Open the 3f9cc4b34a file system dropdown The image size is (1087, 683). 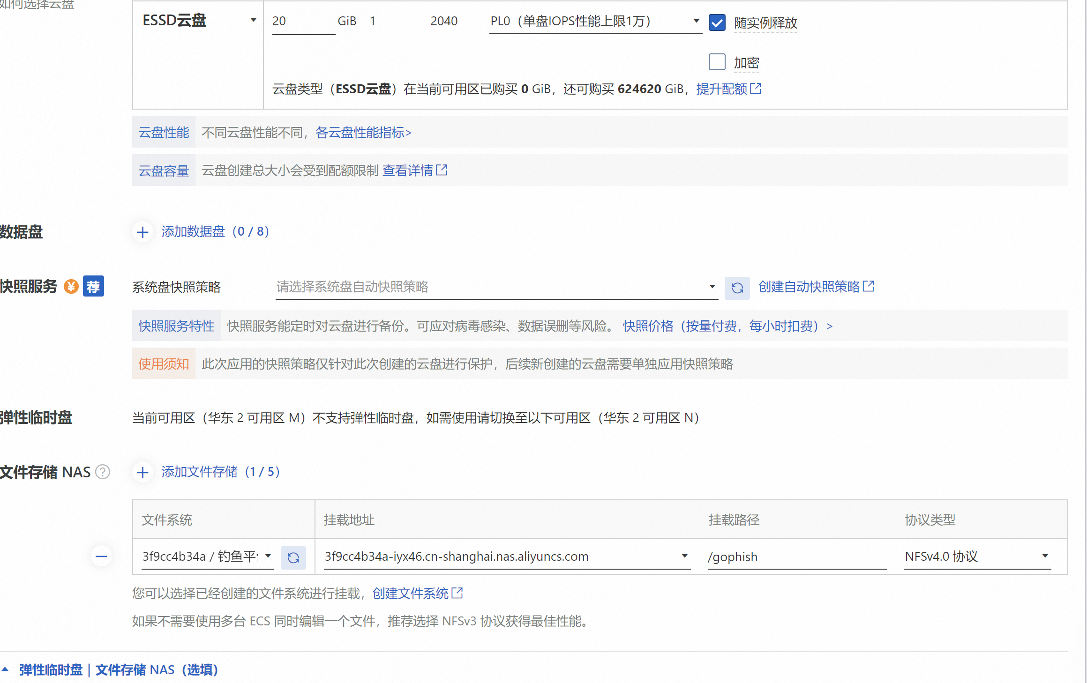207,557
